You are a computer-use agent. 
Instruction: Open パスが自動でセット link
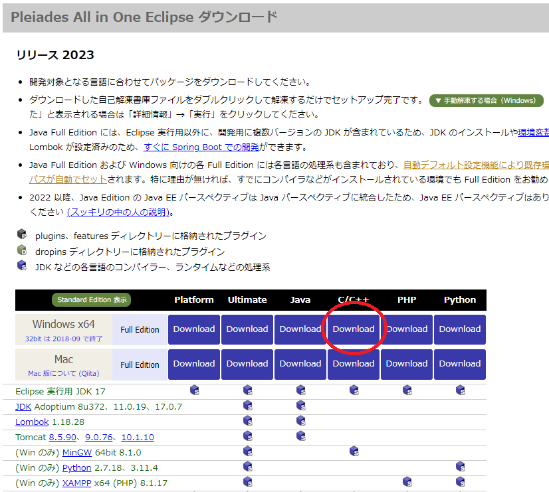(x=68, y=180)
